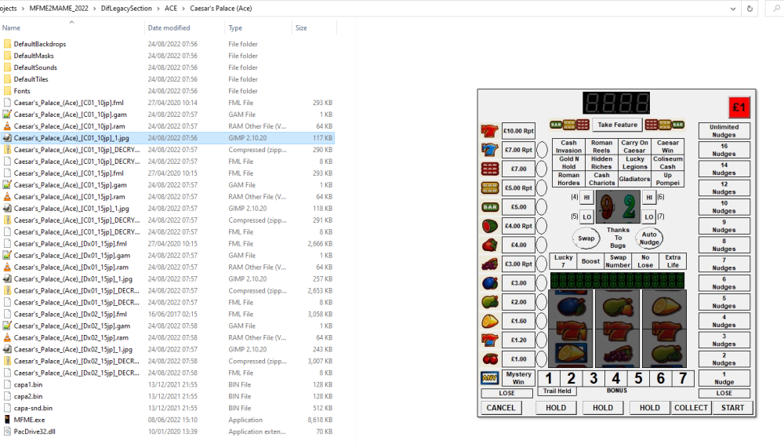Select the file Caesar's_Palace_(Ace)_[Dx01_15jp]_1.jpg
This screenshot has height=444, width=784.
(73, 278)
